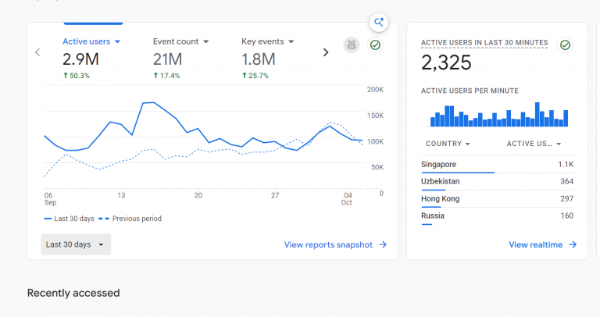600x317 pixels.
Task: Select the Hong Kong country row
Action: [x=497, y=199]
